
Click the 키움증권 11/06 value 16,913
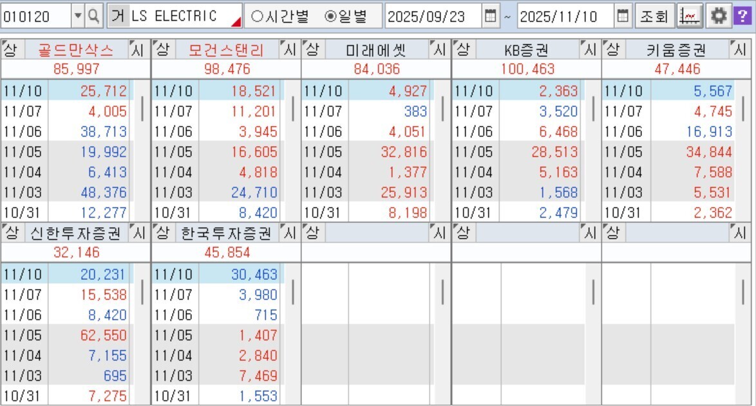tap(709, 131)
